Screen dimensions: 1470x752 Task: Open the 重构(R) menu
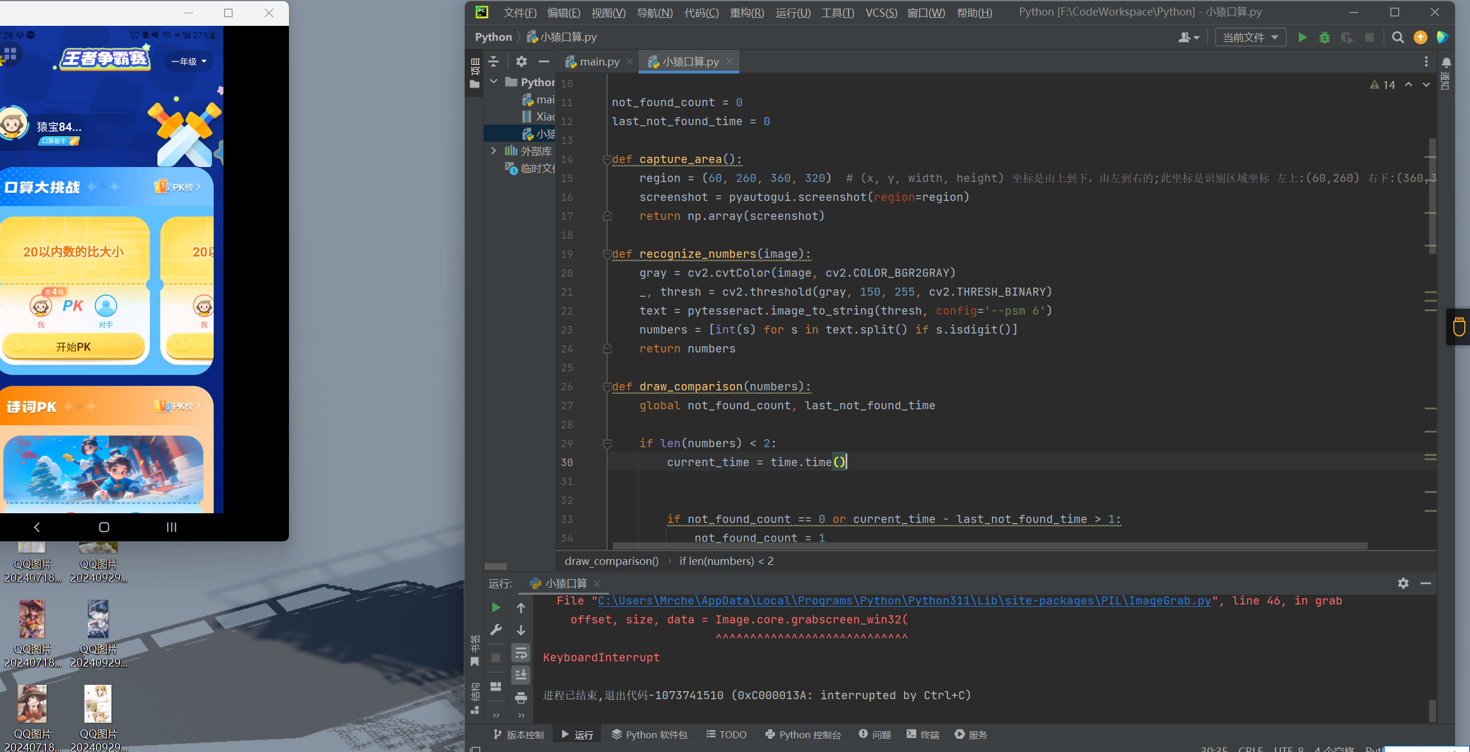coord(746,13)
